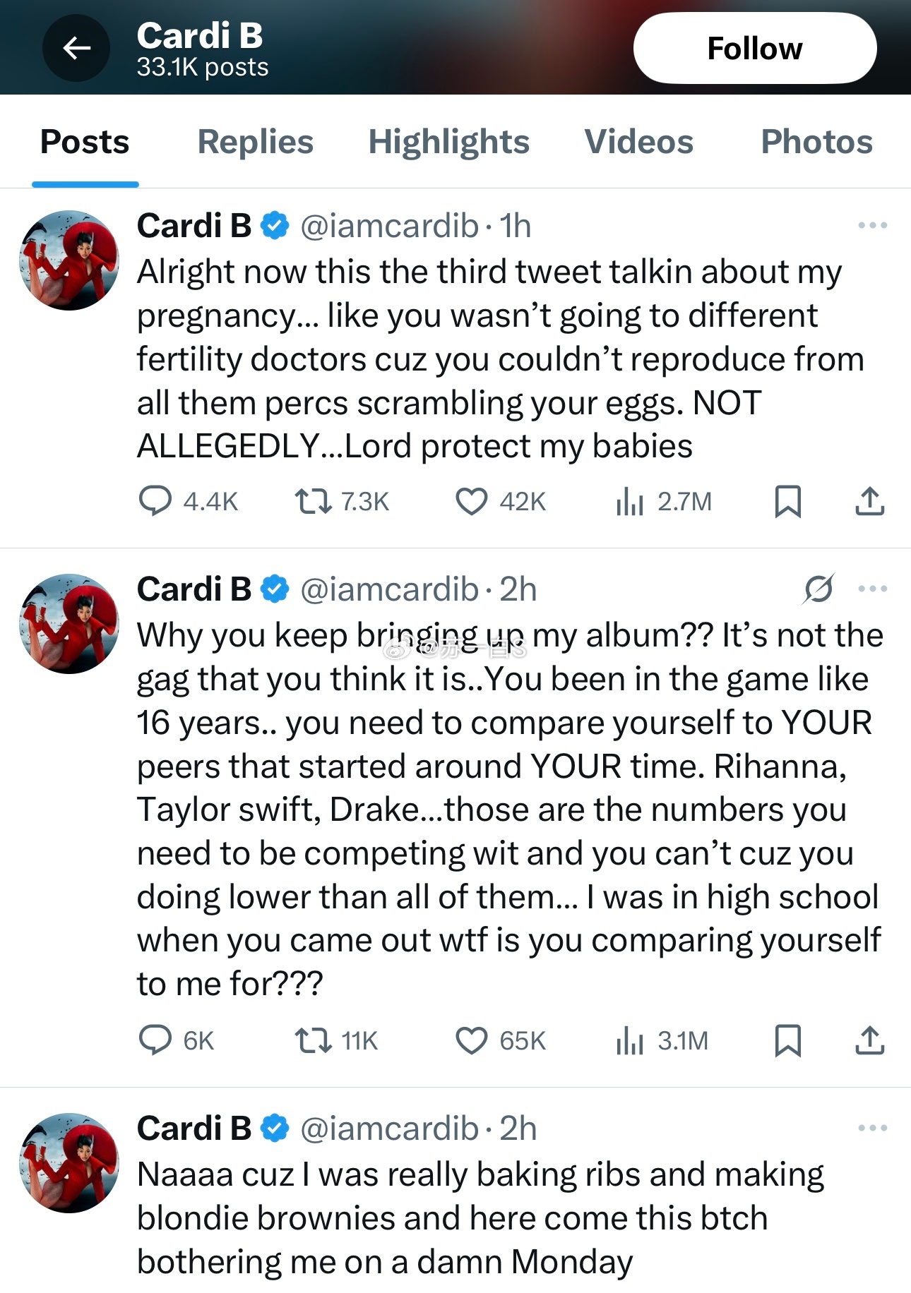Open more options on first tweet
The height and width of the screenshot is (1293, 911).
click(872, 226)
